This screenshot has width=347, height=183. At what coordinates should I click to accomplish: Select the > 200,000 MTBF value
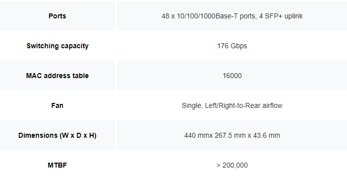(232, 165)
